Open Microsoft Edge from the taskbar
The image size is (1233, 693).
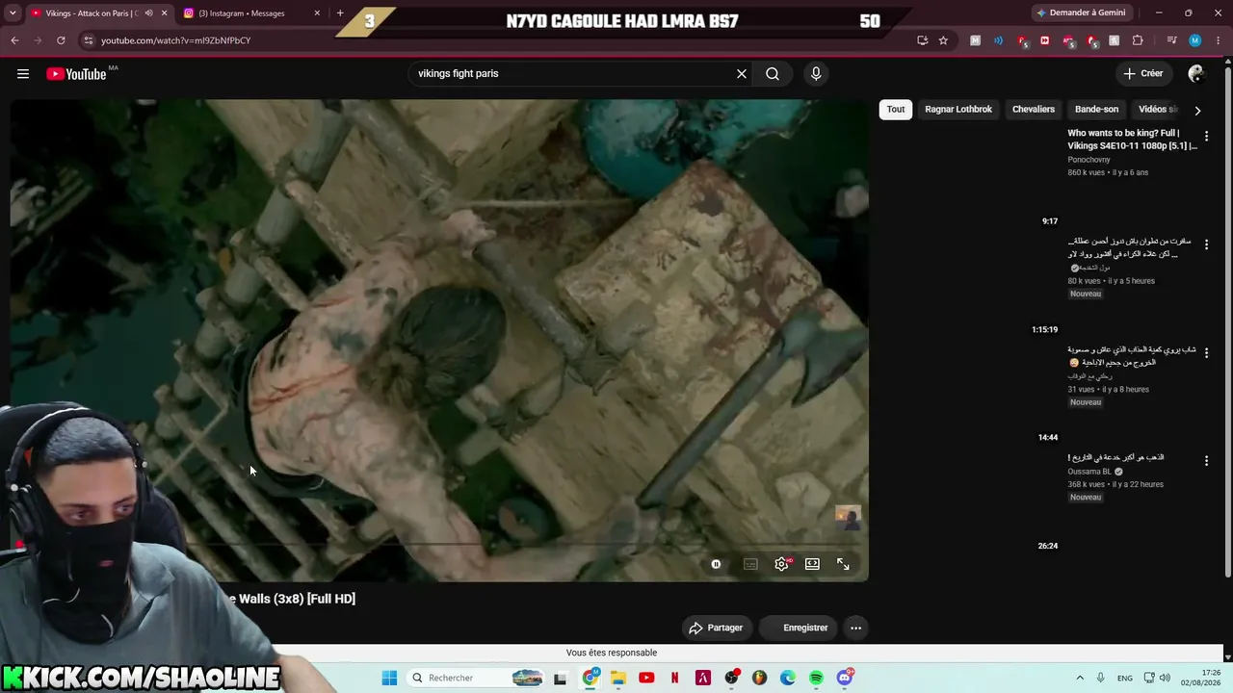(788, 678)
